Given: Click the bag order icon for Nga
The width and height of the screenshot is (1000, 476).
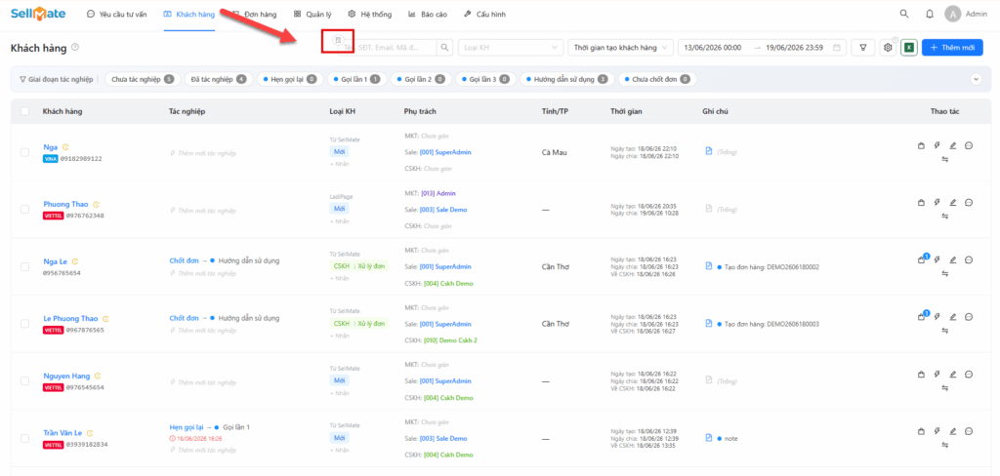Looking at the screenshot, I should (x=921, y=145).
